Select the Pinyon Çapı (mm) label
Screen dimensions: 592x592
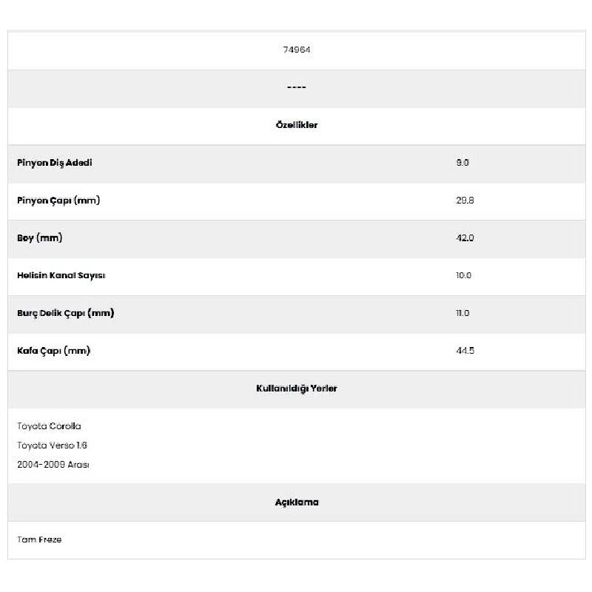point(58,201)
